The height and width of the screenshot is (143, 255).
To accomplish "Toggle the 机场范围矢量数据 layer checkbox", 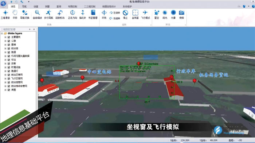I will pyautogui.click(x=9, y=56).
